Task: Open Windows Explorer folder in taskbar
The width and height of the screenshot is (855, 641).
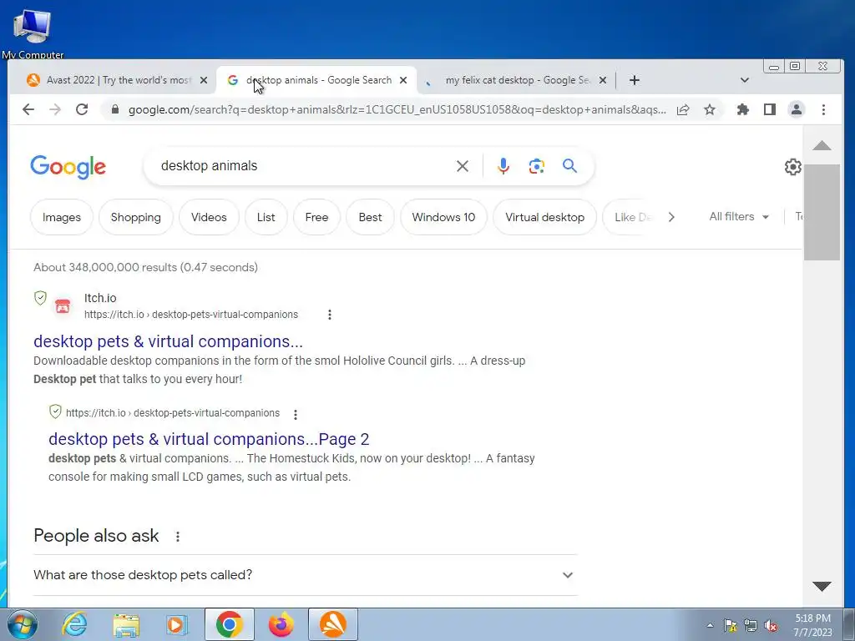Action: (126, 624)
